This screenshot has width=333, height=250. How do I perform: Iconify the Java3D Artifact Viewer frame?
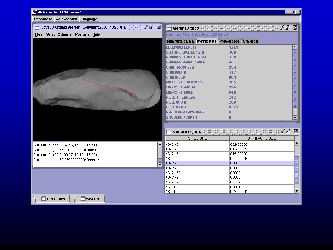145,27
